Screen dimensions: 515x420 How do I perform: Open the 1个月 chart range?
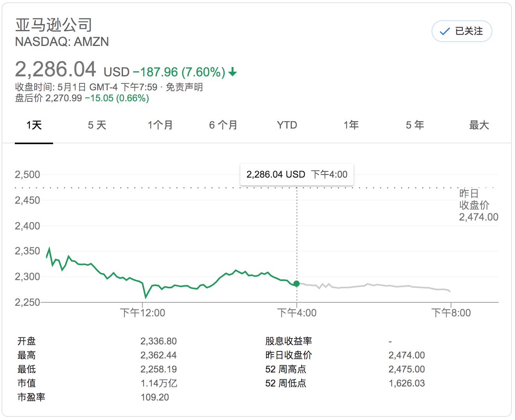click(x=160, y=125)
